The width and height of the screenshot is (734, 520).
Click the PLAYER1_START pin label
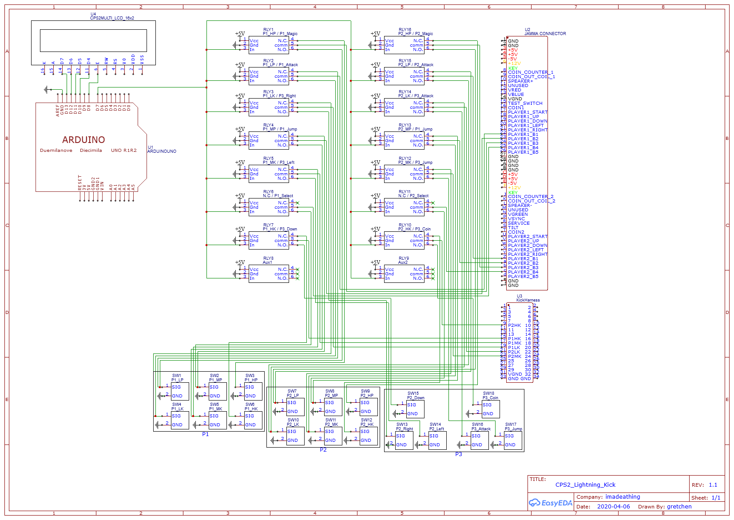pyautogui.click(x=528, y=112)
